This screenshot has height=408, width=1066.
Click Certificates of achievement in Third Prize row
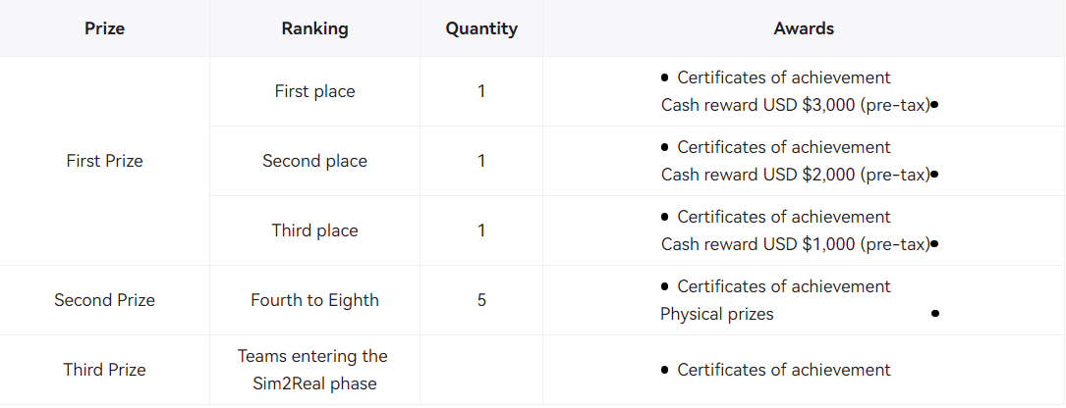click(x=783, y=370)
